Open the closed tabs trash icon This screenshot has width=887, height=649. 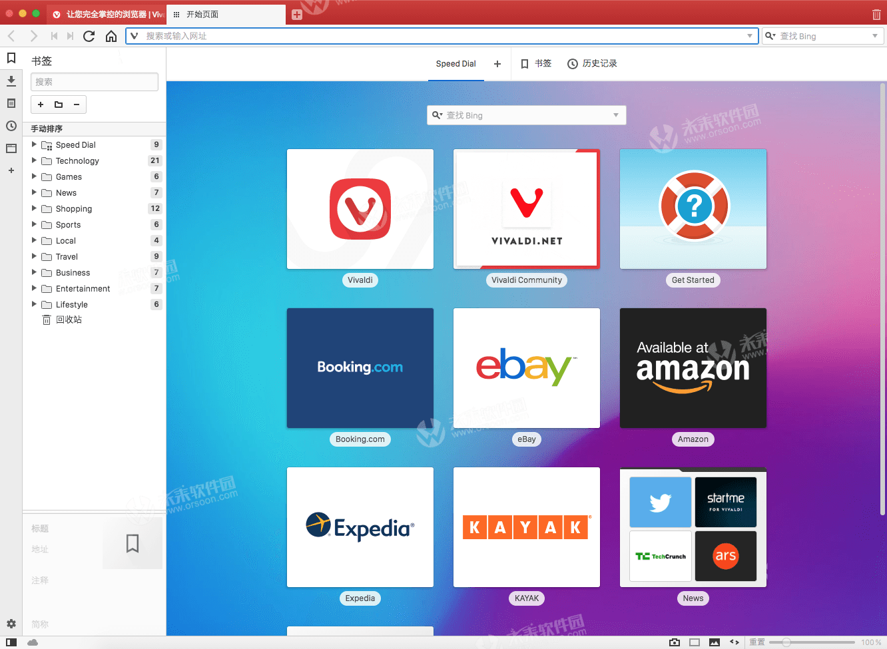point(876,14)
